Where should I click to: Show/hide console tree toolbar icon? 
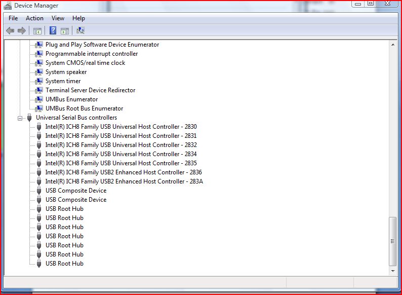37,31
